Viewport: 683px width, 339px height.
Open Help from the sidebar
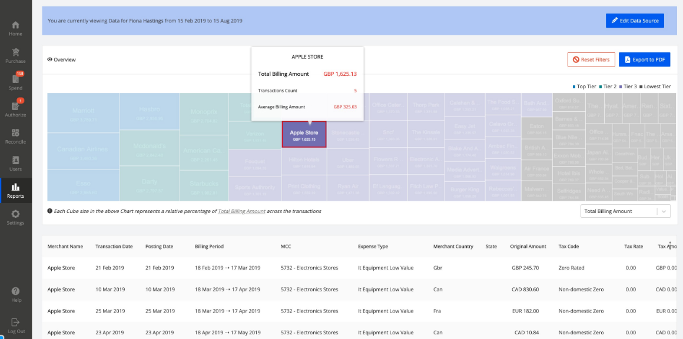point(16,295)
